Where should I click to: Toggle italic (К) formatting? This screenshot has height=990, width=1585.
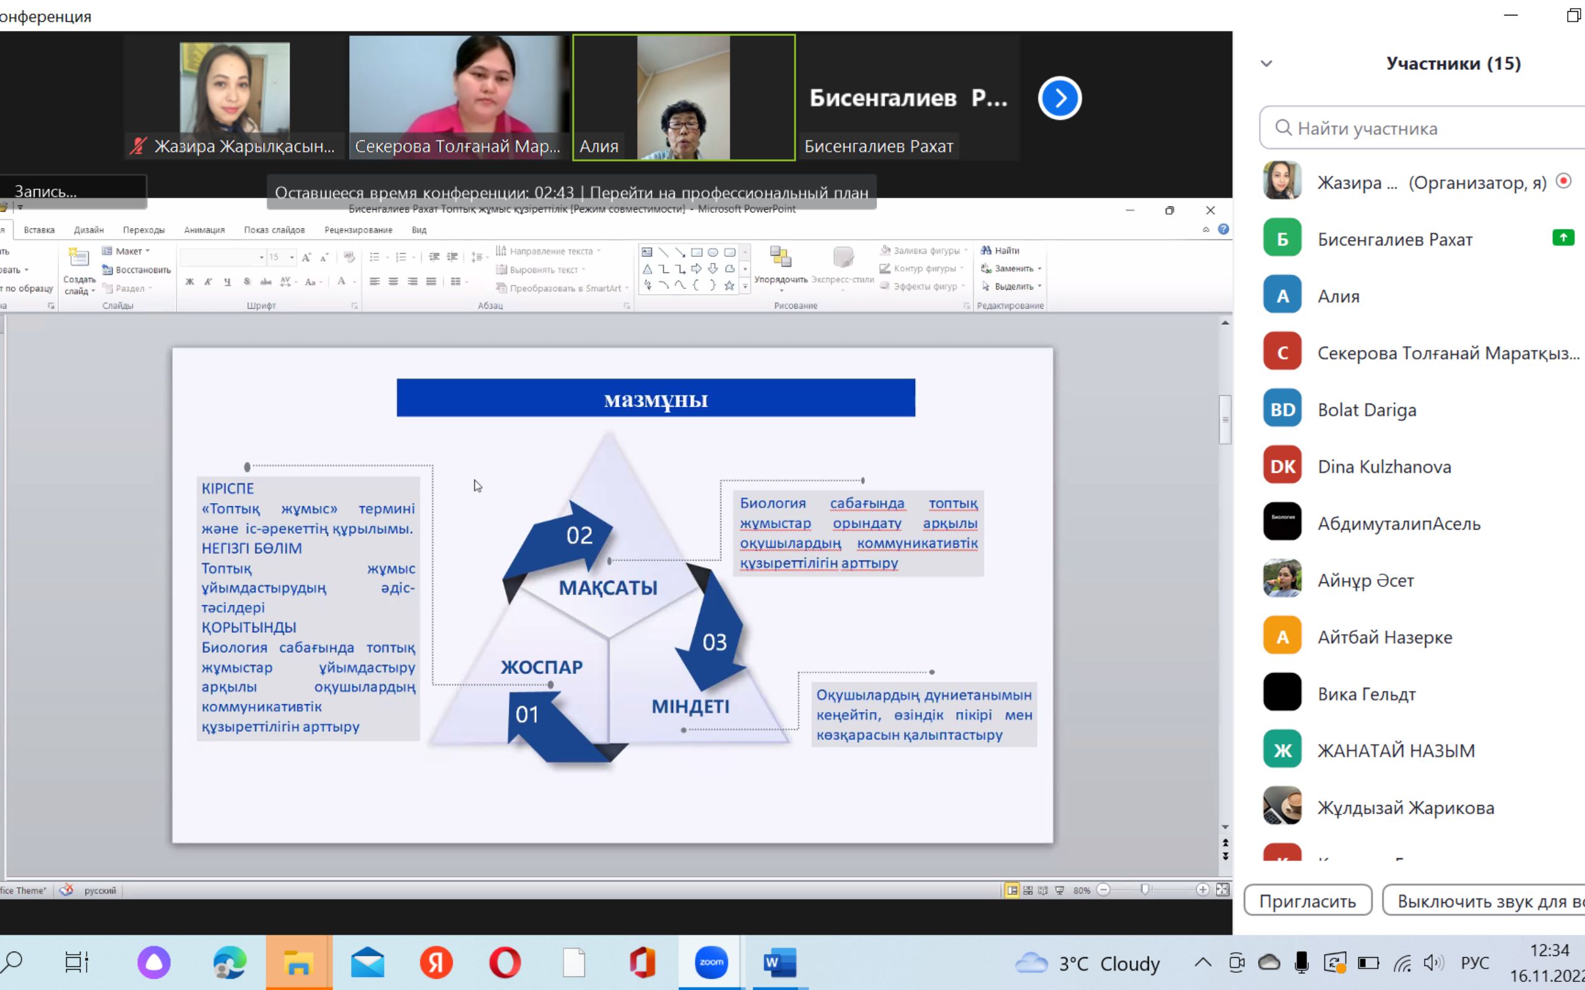(x=208, y=282)
